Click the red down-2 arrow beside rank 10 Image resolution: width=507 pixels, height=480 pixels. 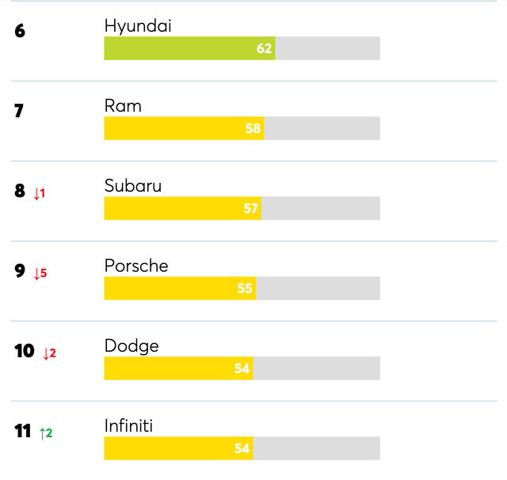[49, 352]
